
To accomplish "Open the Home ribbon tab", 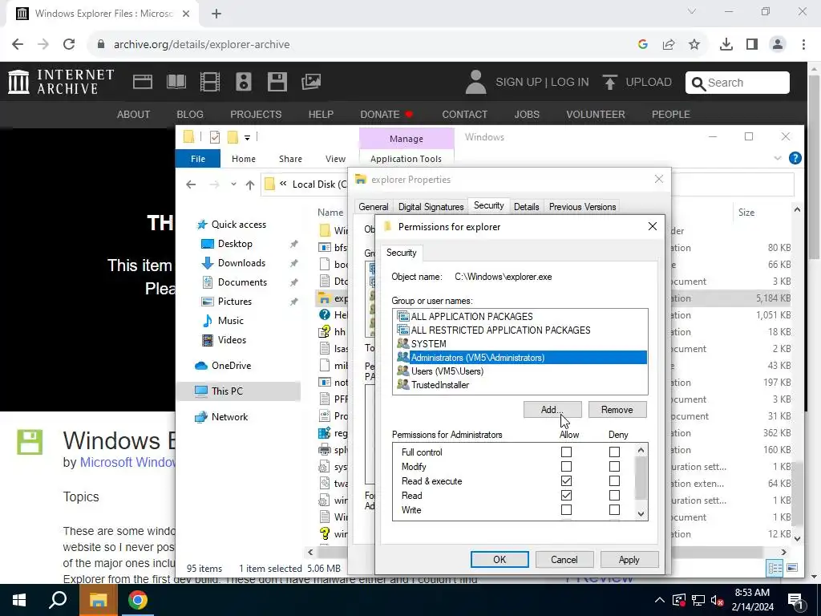I will [x=244, y=159].
